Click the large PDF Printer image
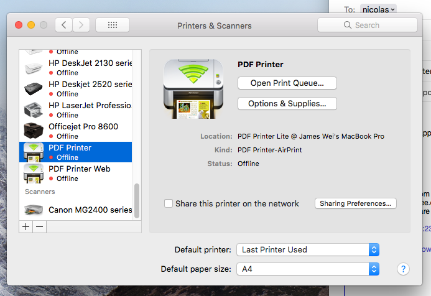The height and width of the screenshot is (296, 431). point(193,89)
